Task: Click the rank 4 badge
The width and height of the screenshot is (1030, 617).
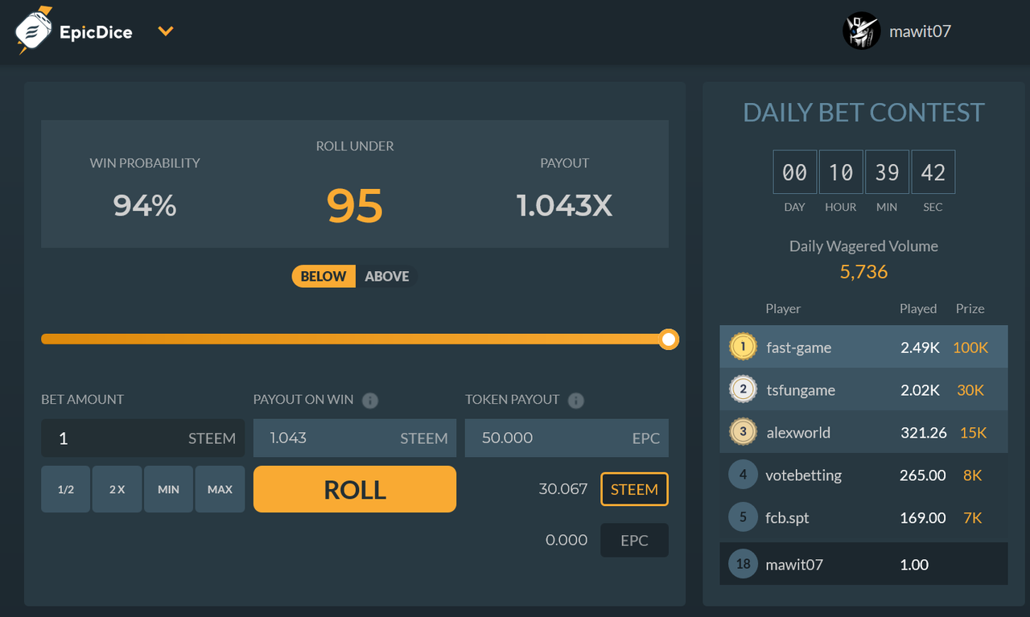Action: pos(743,475)
